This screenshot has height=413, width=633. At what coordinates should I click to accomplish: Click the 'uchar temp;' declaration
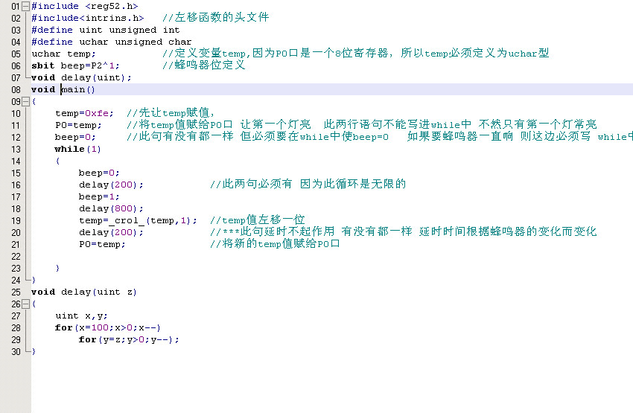[63, 54]
